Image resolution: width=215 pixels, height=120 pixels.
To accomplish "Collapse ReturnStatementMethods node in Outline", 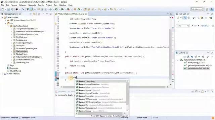I will click(178, 60).
